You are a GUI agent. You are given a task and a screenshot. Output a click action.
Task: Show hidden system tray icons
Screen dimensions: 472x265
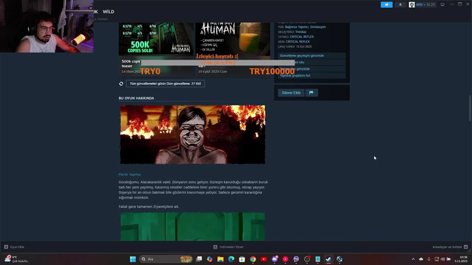(x=413, y=259)
